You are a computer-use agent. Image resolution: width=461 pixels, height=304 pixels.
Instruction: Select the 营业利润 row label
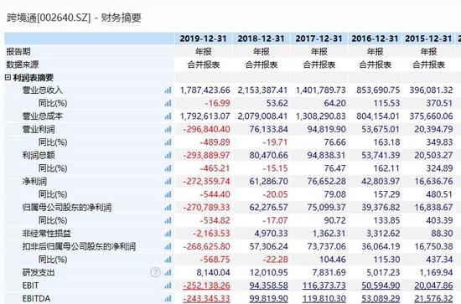pos(39,129)
